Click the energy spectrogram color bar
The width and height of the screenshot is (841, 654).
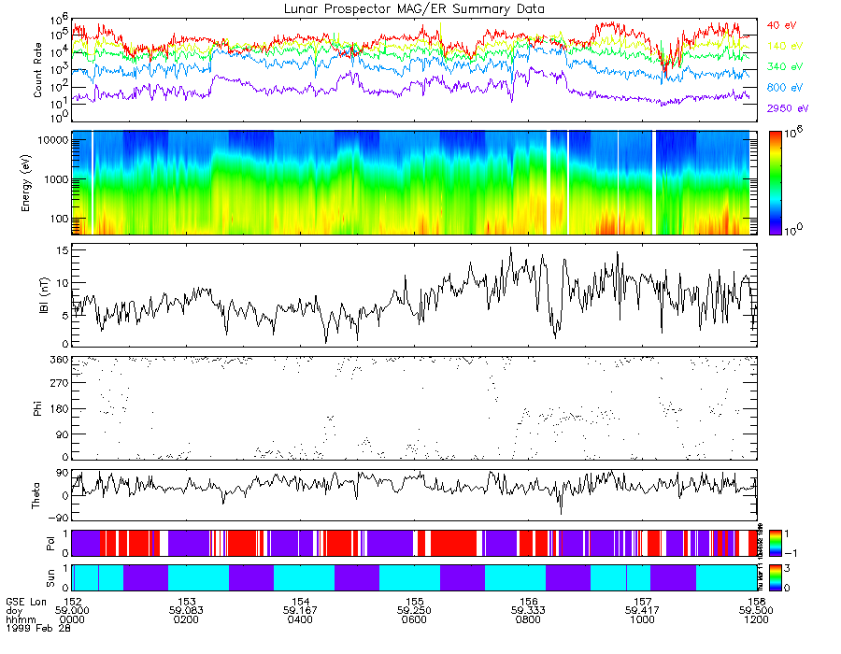point(775,183)
